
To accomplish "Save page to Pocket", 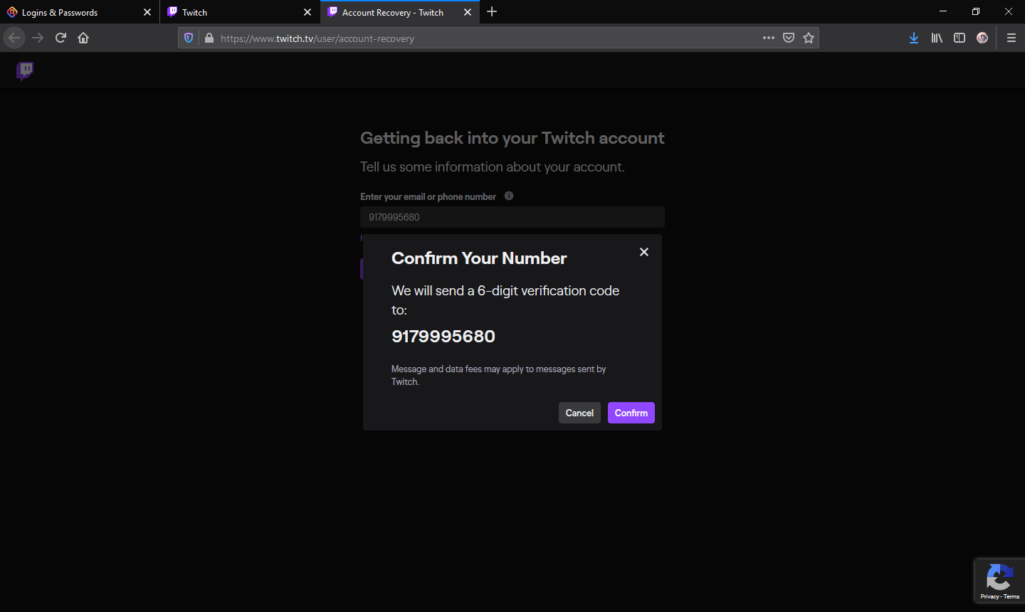I will point(789,38).
